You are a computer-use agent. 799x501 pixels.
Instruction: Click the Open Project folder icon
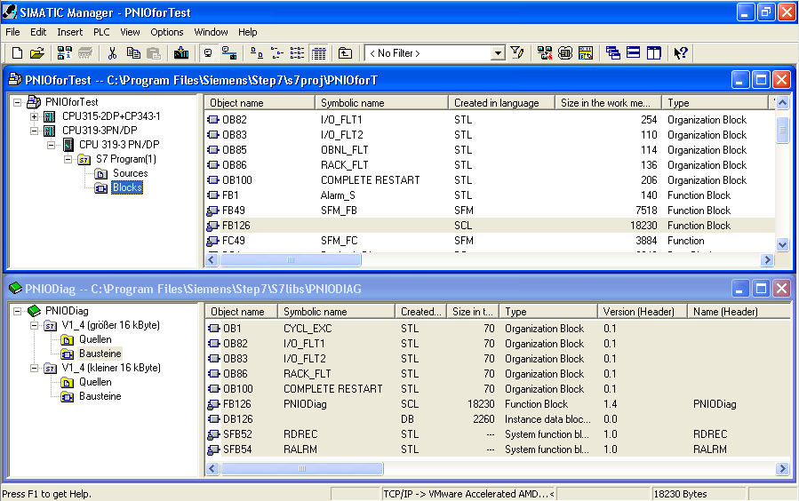point(37,53)
